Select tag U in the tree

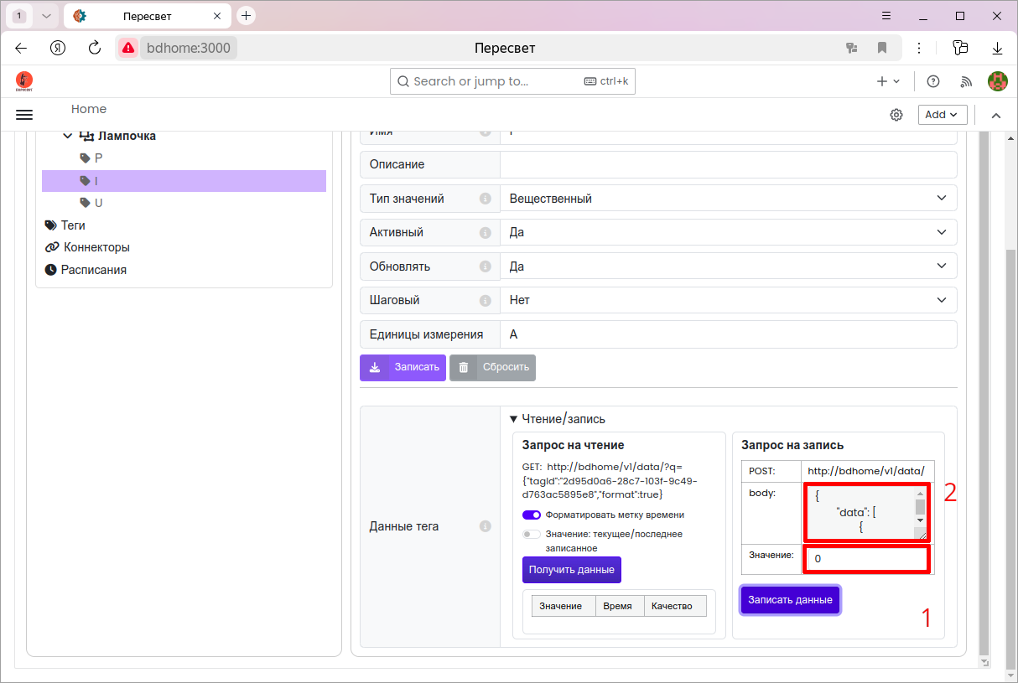click(x=98, y=203)
